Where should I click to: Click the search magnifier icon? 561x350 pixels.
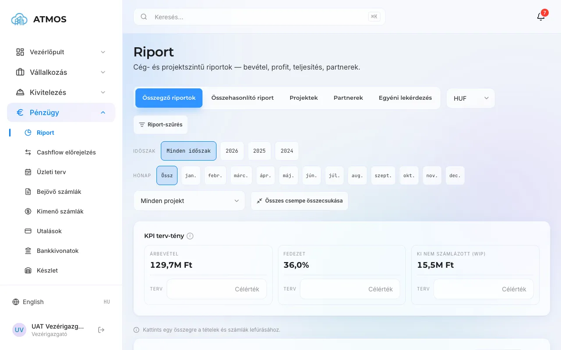pyautogui.click(x=144, y=17)
